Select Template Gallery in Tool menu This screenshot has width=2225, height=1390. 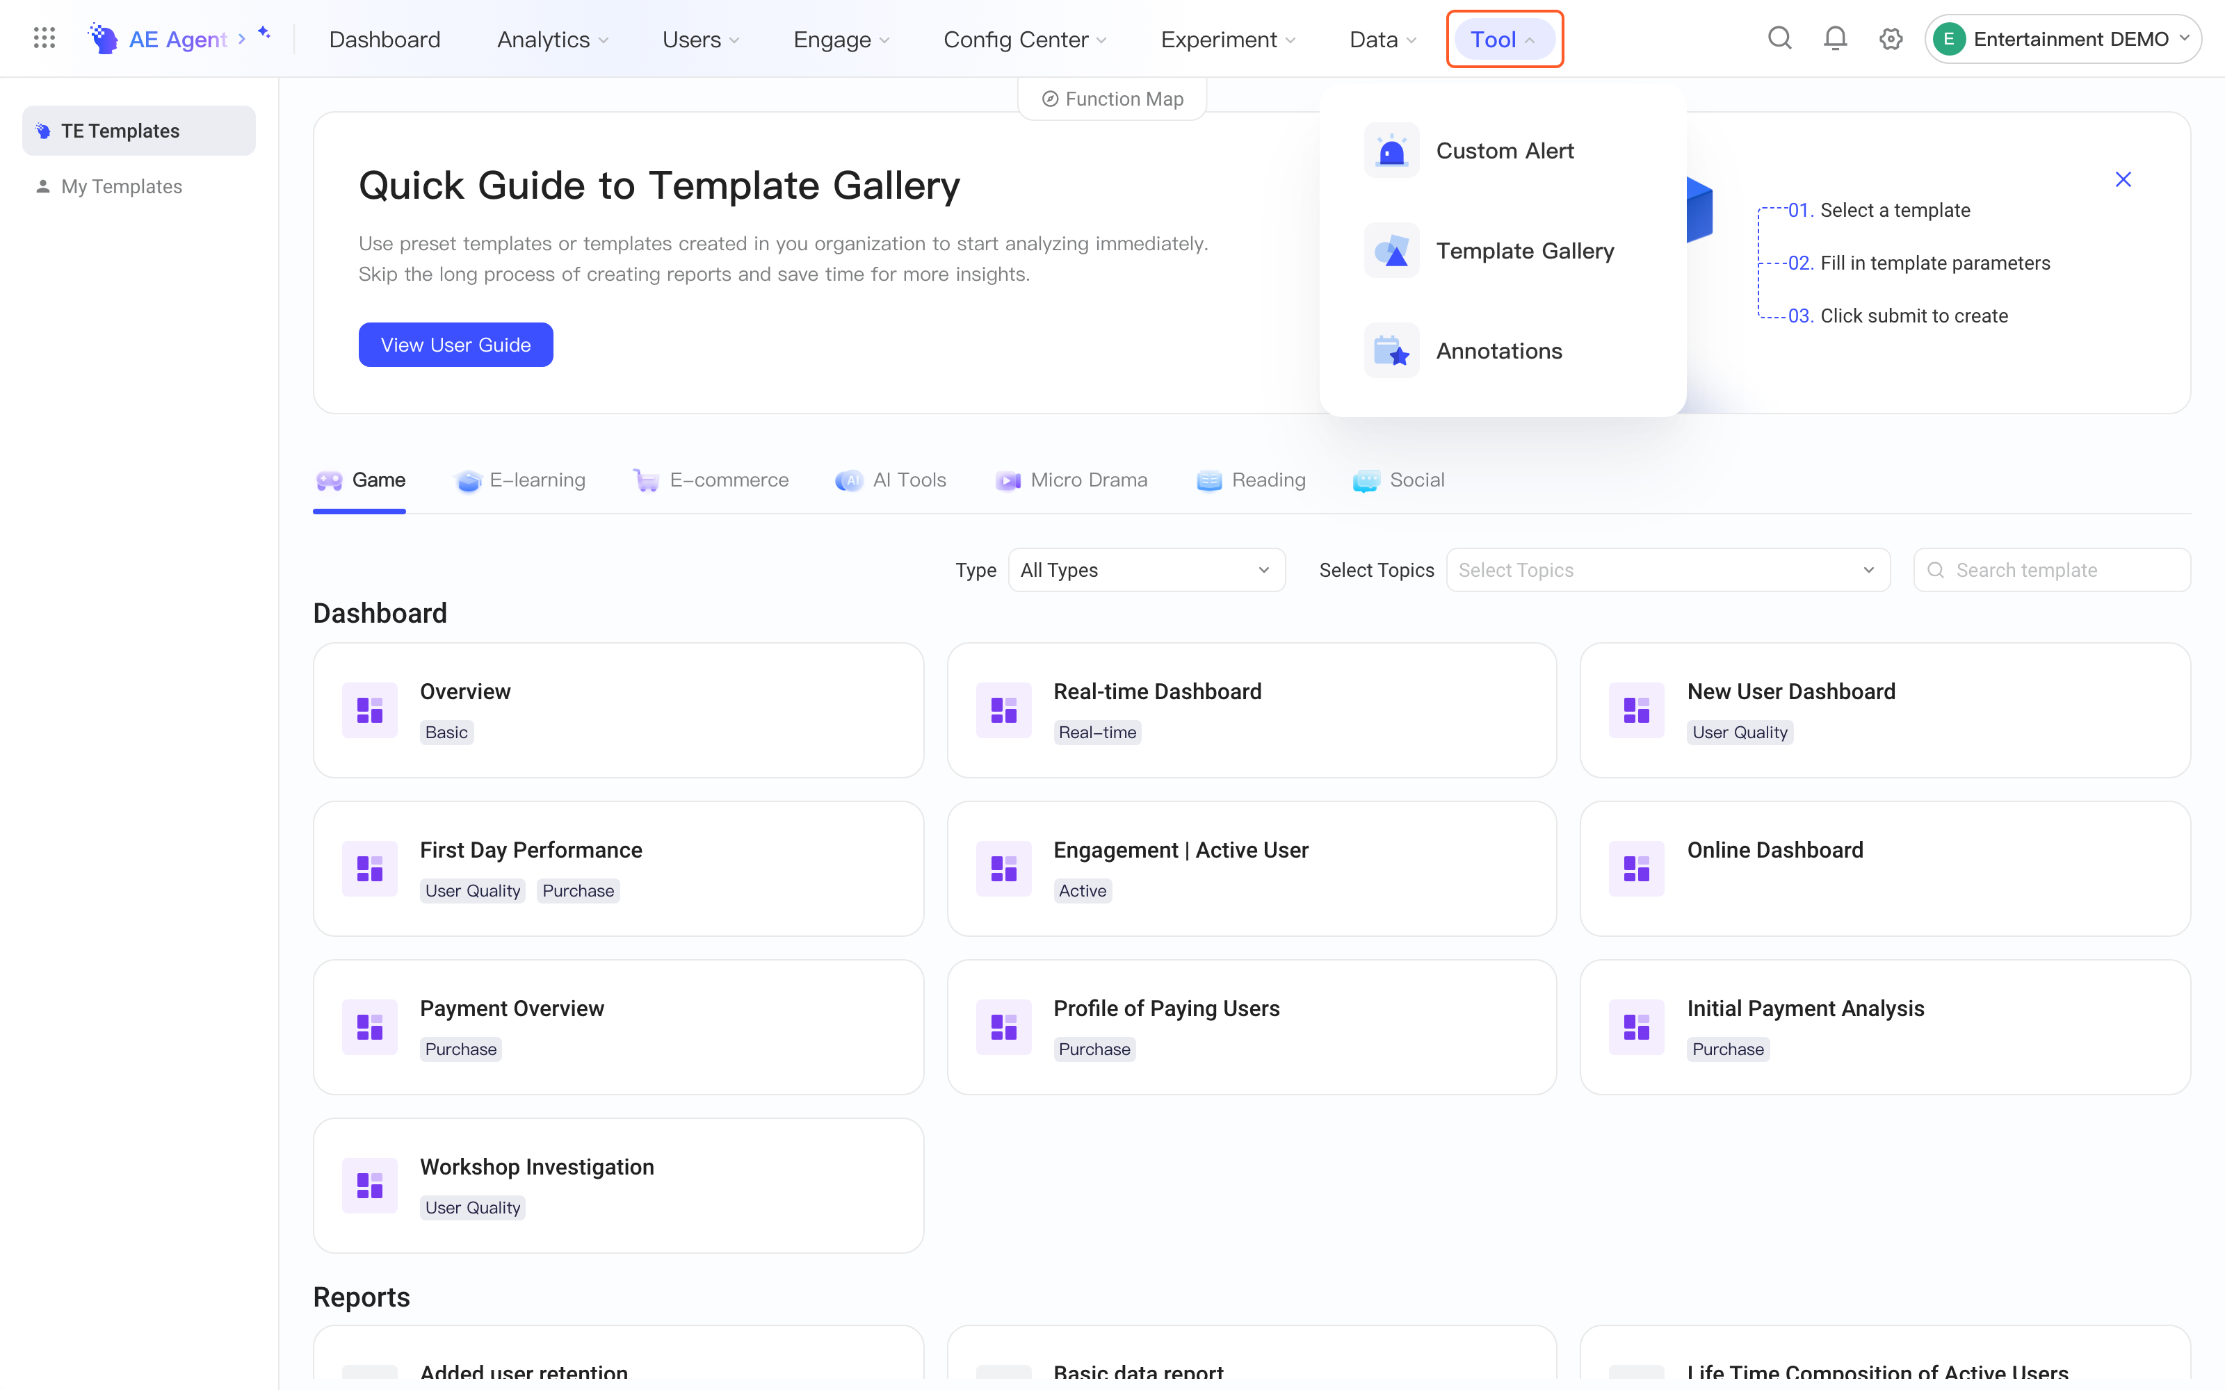(1503, 250)
